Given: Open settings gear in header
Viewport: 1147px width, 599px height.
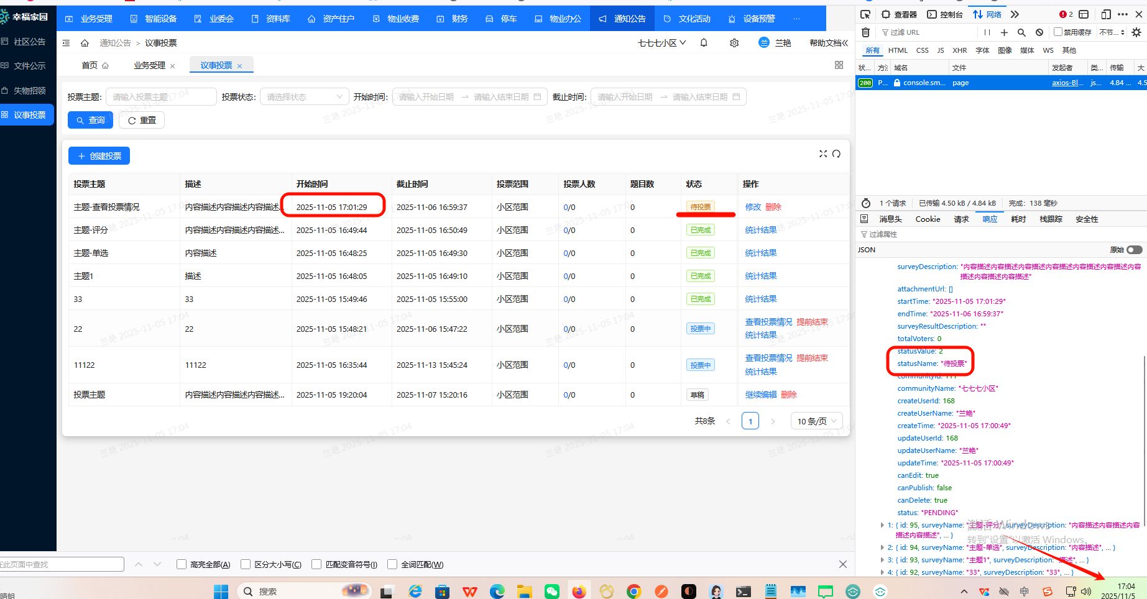Looking at the screenshot, I should pos(734,43).
